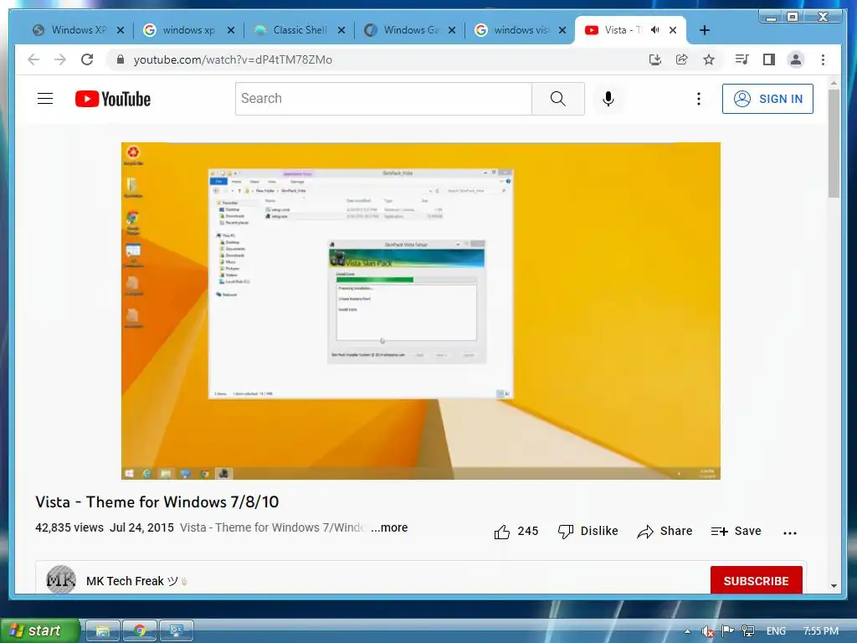Click the page vertical scrollbar thumb
This screenshot has width=857, height=643.
[x=834, y=143]
